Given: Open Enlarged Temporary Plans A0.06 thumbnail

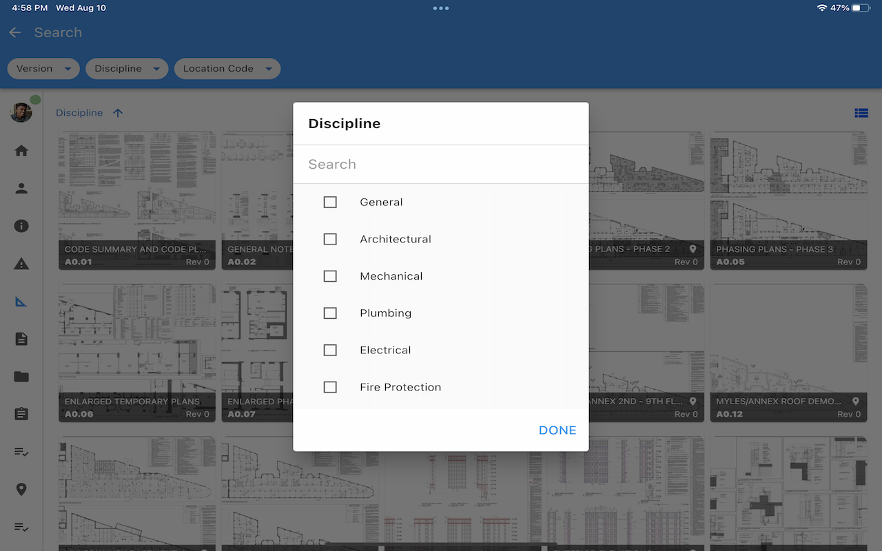Looking at the screenshot, I should [137, 353].
